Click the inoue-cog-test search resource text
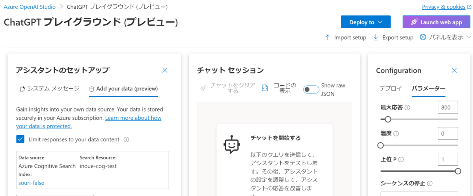473x196 pixels. click(x=98, y=166)
